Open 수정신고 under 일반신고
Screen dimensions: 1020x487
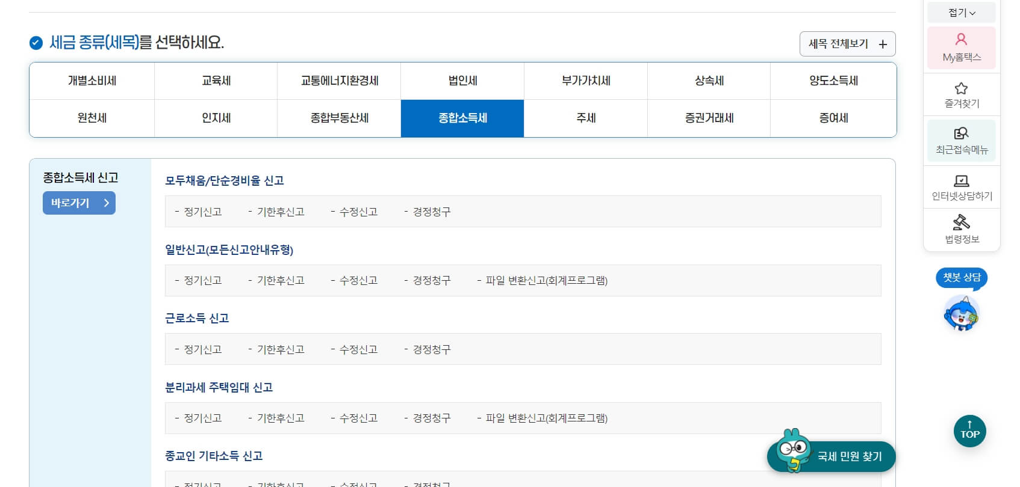(x=358, y=280)
